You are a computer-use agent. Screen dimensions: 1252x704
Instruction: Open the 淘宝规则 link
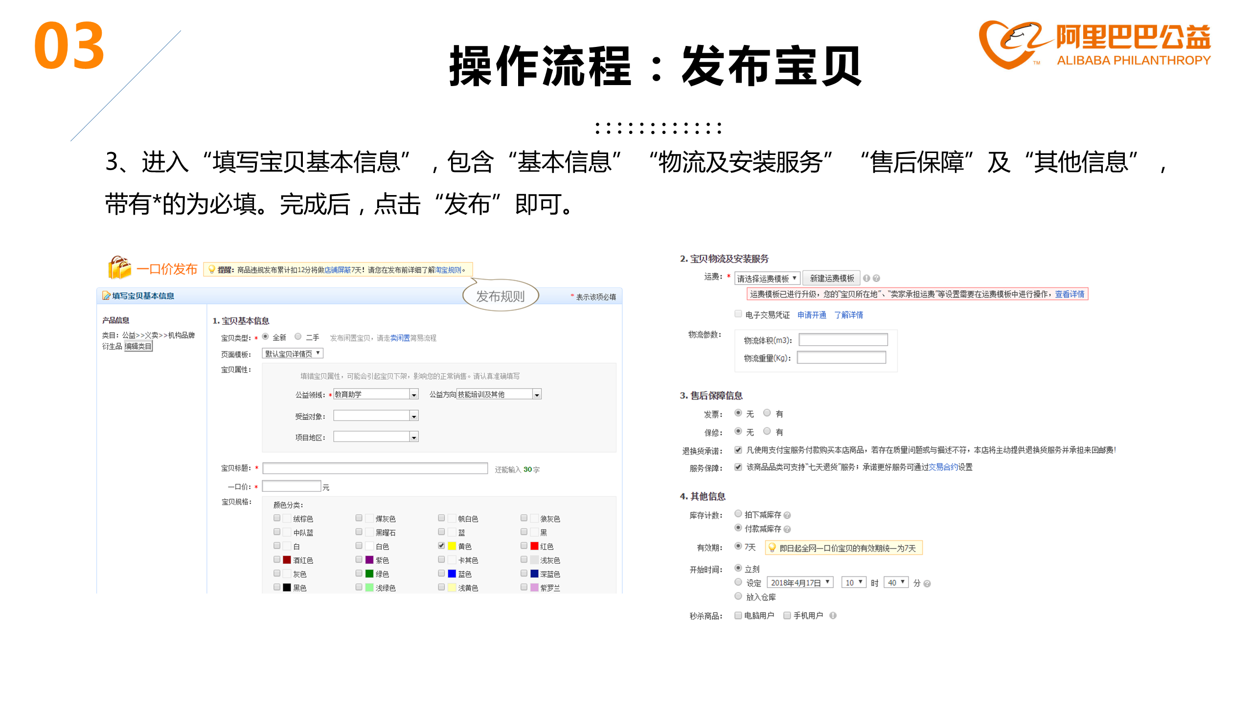(448, 270)
